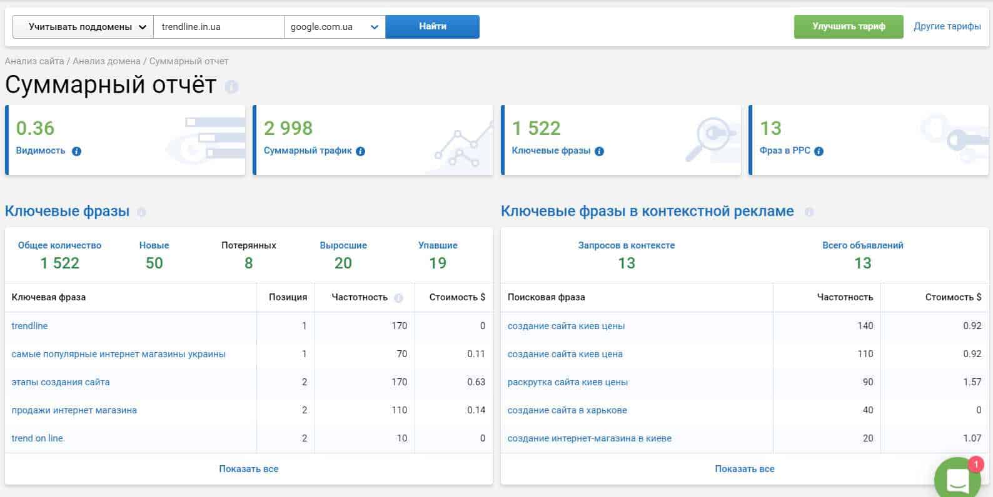Screen dimensions: 993x497
Task: Click the Ключевая фраза column header
Action: tap(48, 297)
